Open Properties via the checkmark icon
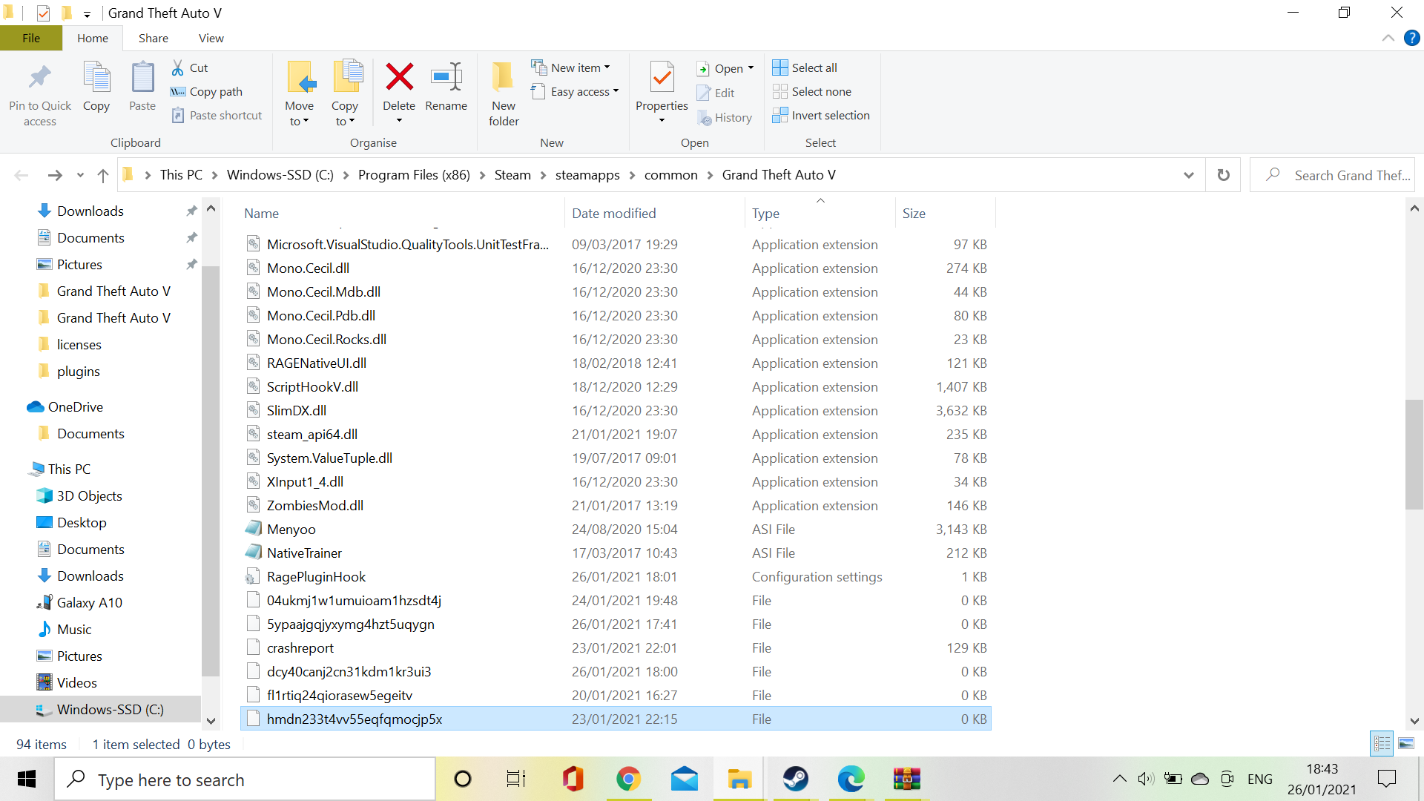This screenshot has height=801, width=1424. coord(662,77)
